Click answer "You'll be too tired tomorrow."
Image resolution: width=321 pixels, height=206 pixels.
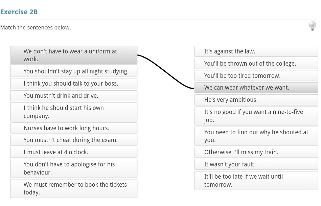pyautogui.click(x=256, y=75)
